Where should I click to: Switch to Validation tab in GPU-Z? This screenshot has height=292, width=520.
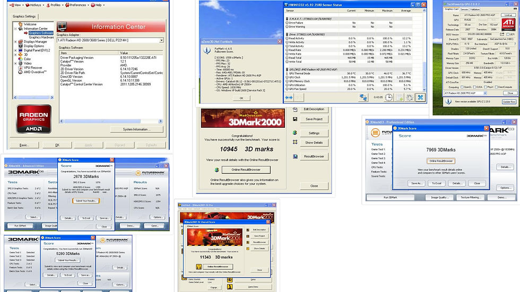475,9
